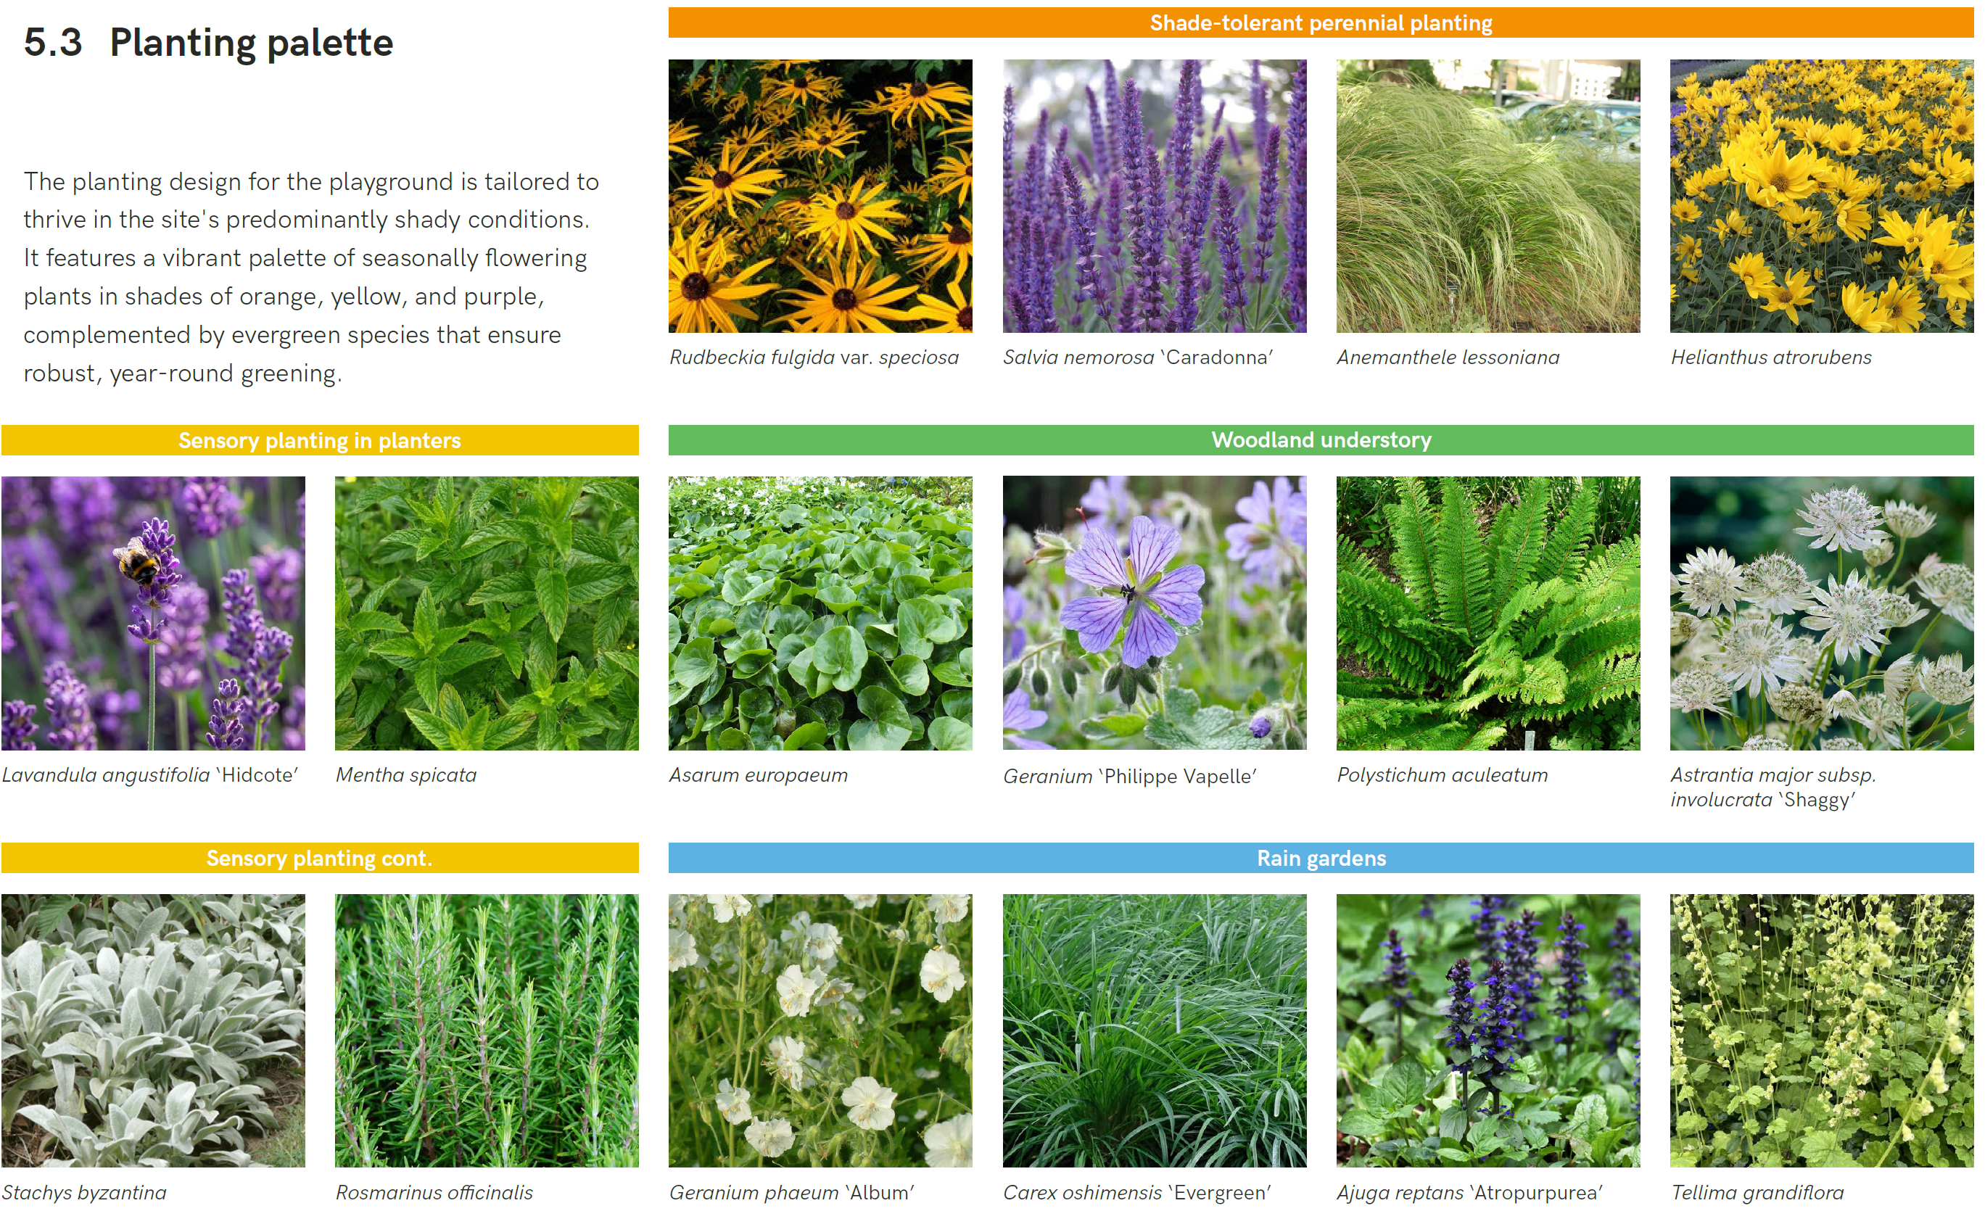Image resolution: width=1985 pixels, height=1211 pixels.
Task: Click the 5.3 Planting palette heading
Action: (209, 42)
